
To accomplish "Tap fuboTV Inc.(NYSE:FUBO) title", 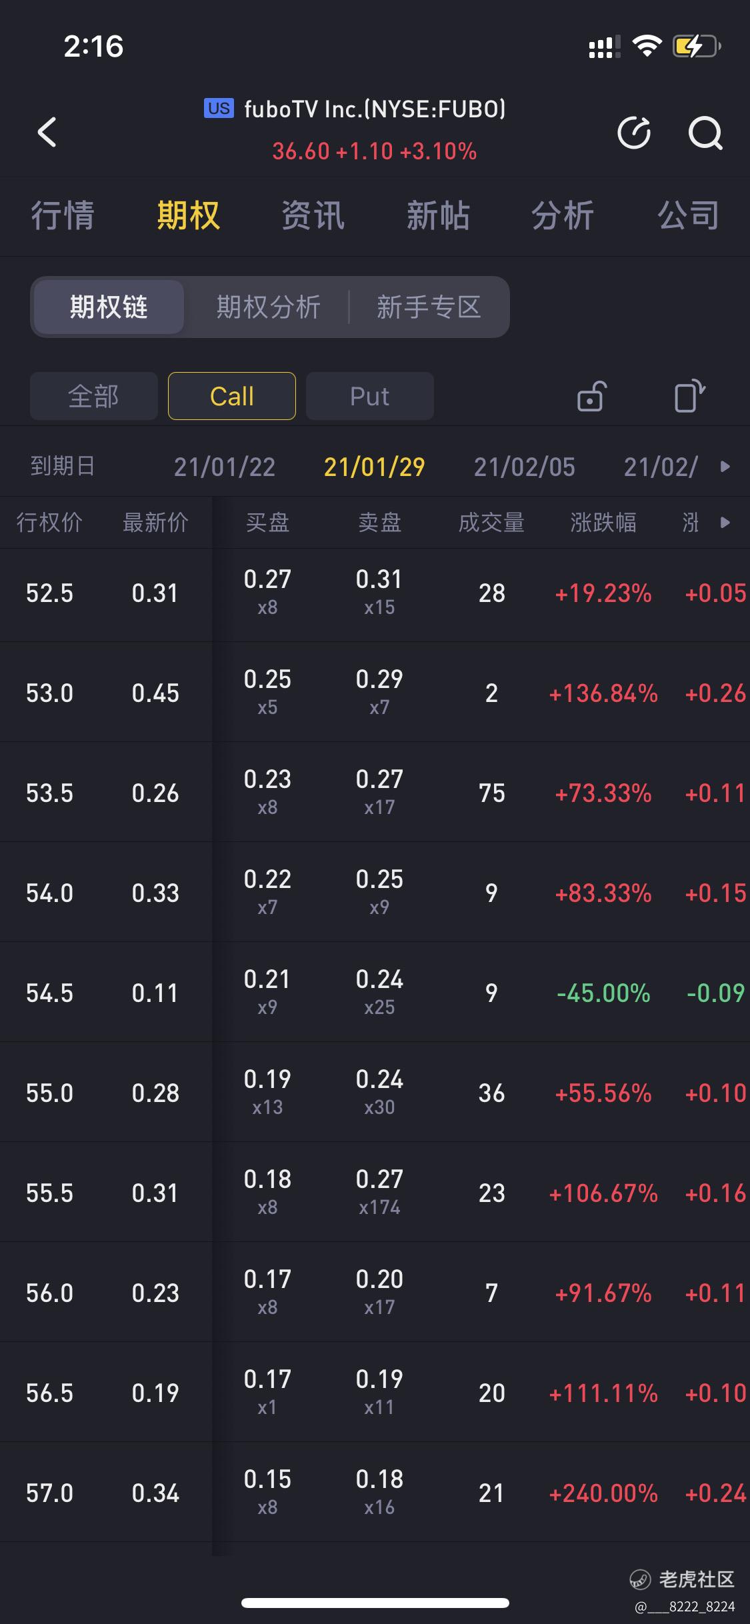I will [x=375, y=109].
